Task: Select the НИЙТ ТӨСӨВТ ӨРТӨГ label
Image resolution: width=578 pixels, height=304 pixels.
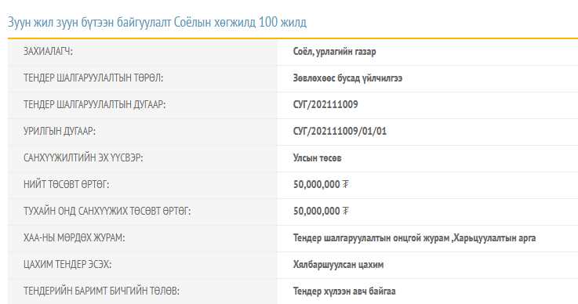Action: click(67, 184)
